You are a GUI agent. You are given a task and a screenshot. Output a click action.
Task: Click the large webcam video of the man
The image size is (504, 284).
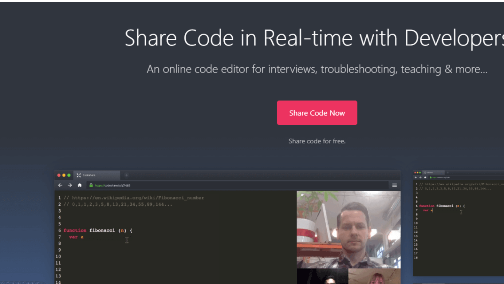coord(348,229)
